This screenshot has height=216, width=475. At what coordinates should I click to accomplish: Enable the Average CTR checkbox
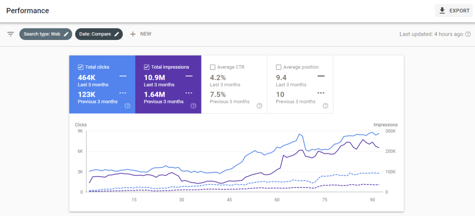(x=212, y=67)
